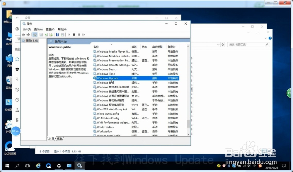Switch to the 标准 tab

point(59,139)
